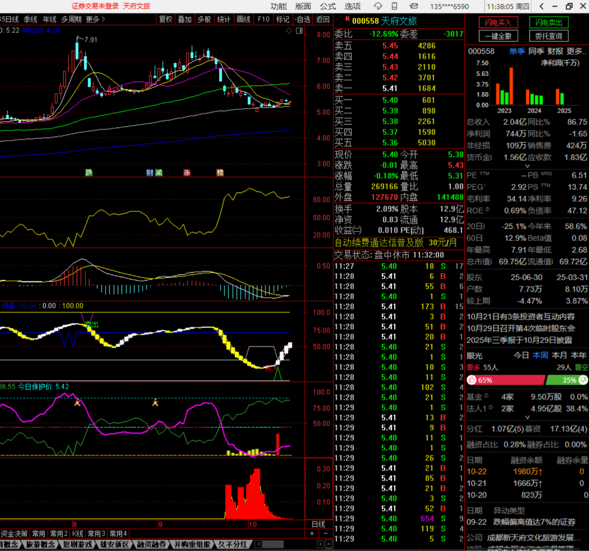Click the first orange runner signal icon

pos(78,403)
